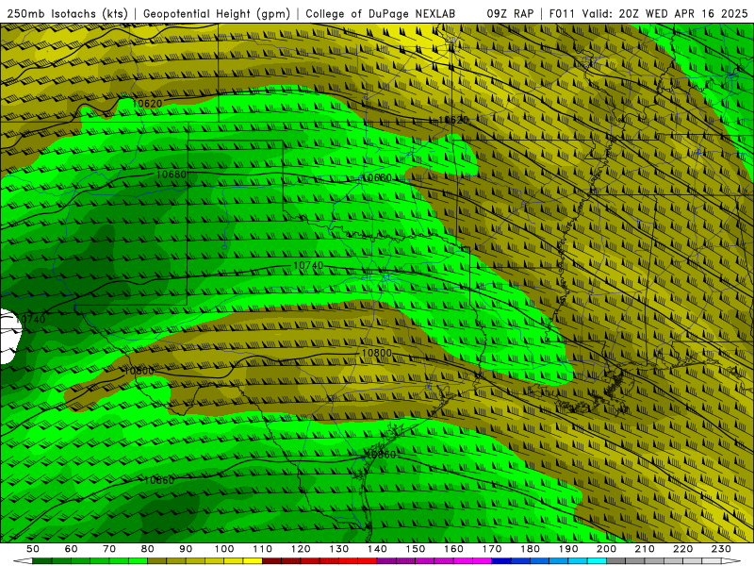This screenshot has width=754, height=566.
Task: Select the olive swatch starting at 80
Action: [157, 561]
